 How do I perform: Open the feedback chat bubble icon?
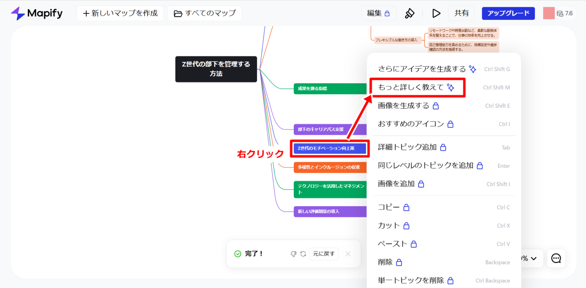coord(556,258)
